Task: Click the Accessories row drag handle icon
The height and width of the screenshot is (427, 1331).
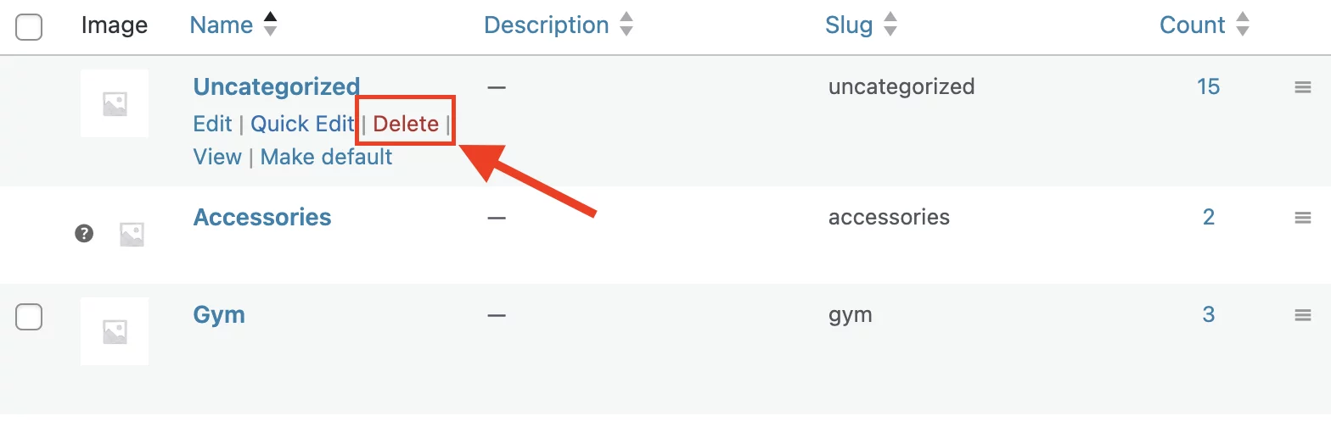Action: click(x=1303, y=218)
